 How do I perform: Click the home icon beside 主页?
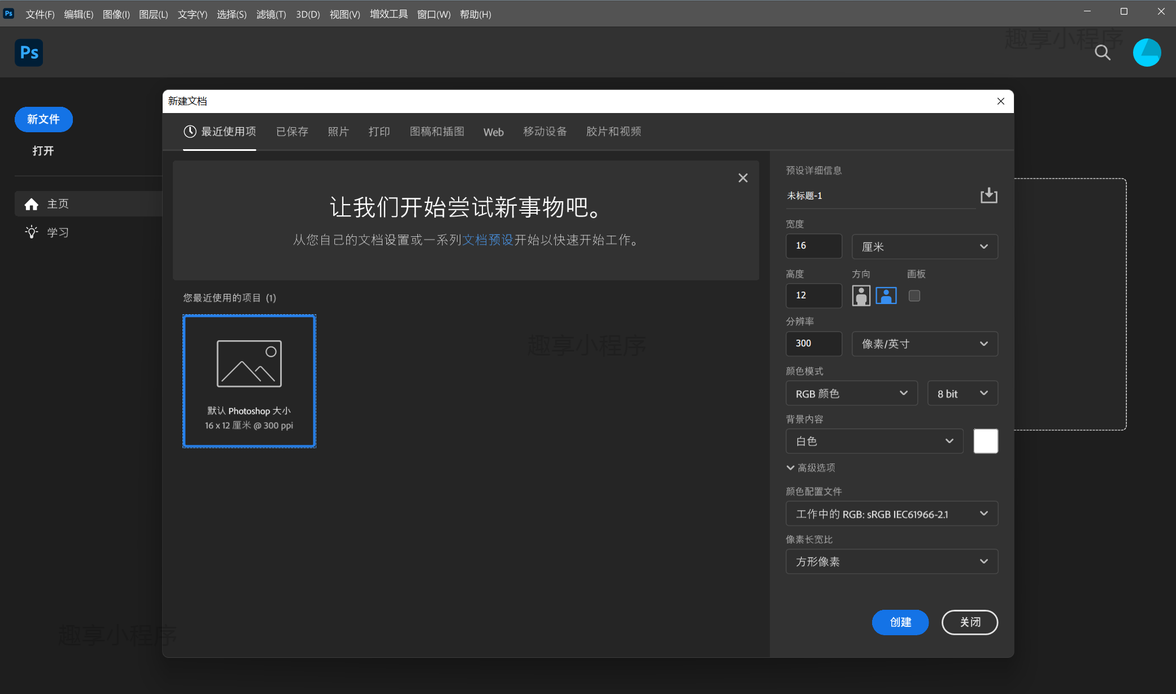point(32,204)
